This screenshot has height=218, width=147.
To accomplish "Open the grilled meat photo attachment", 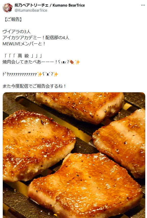I will (74, 155).
